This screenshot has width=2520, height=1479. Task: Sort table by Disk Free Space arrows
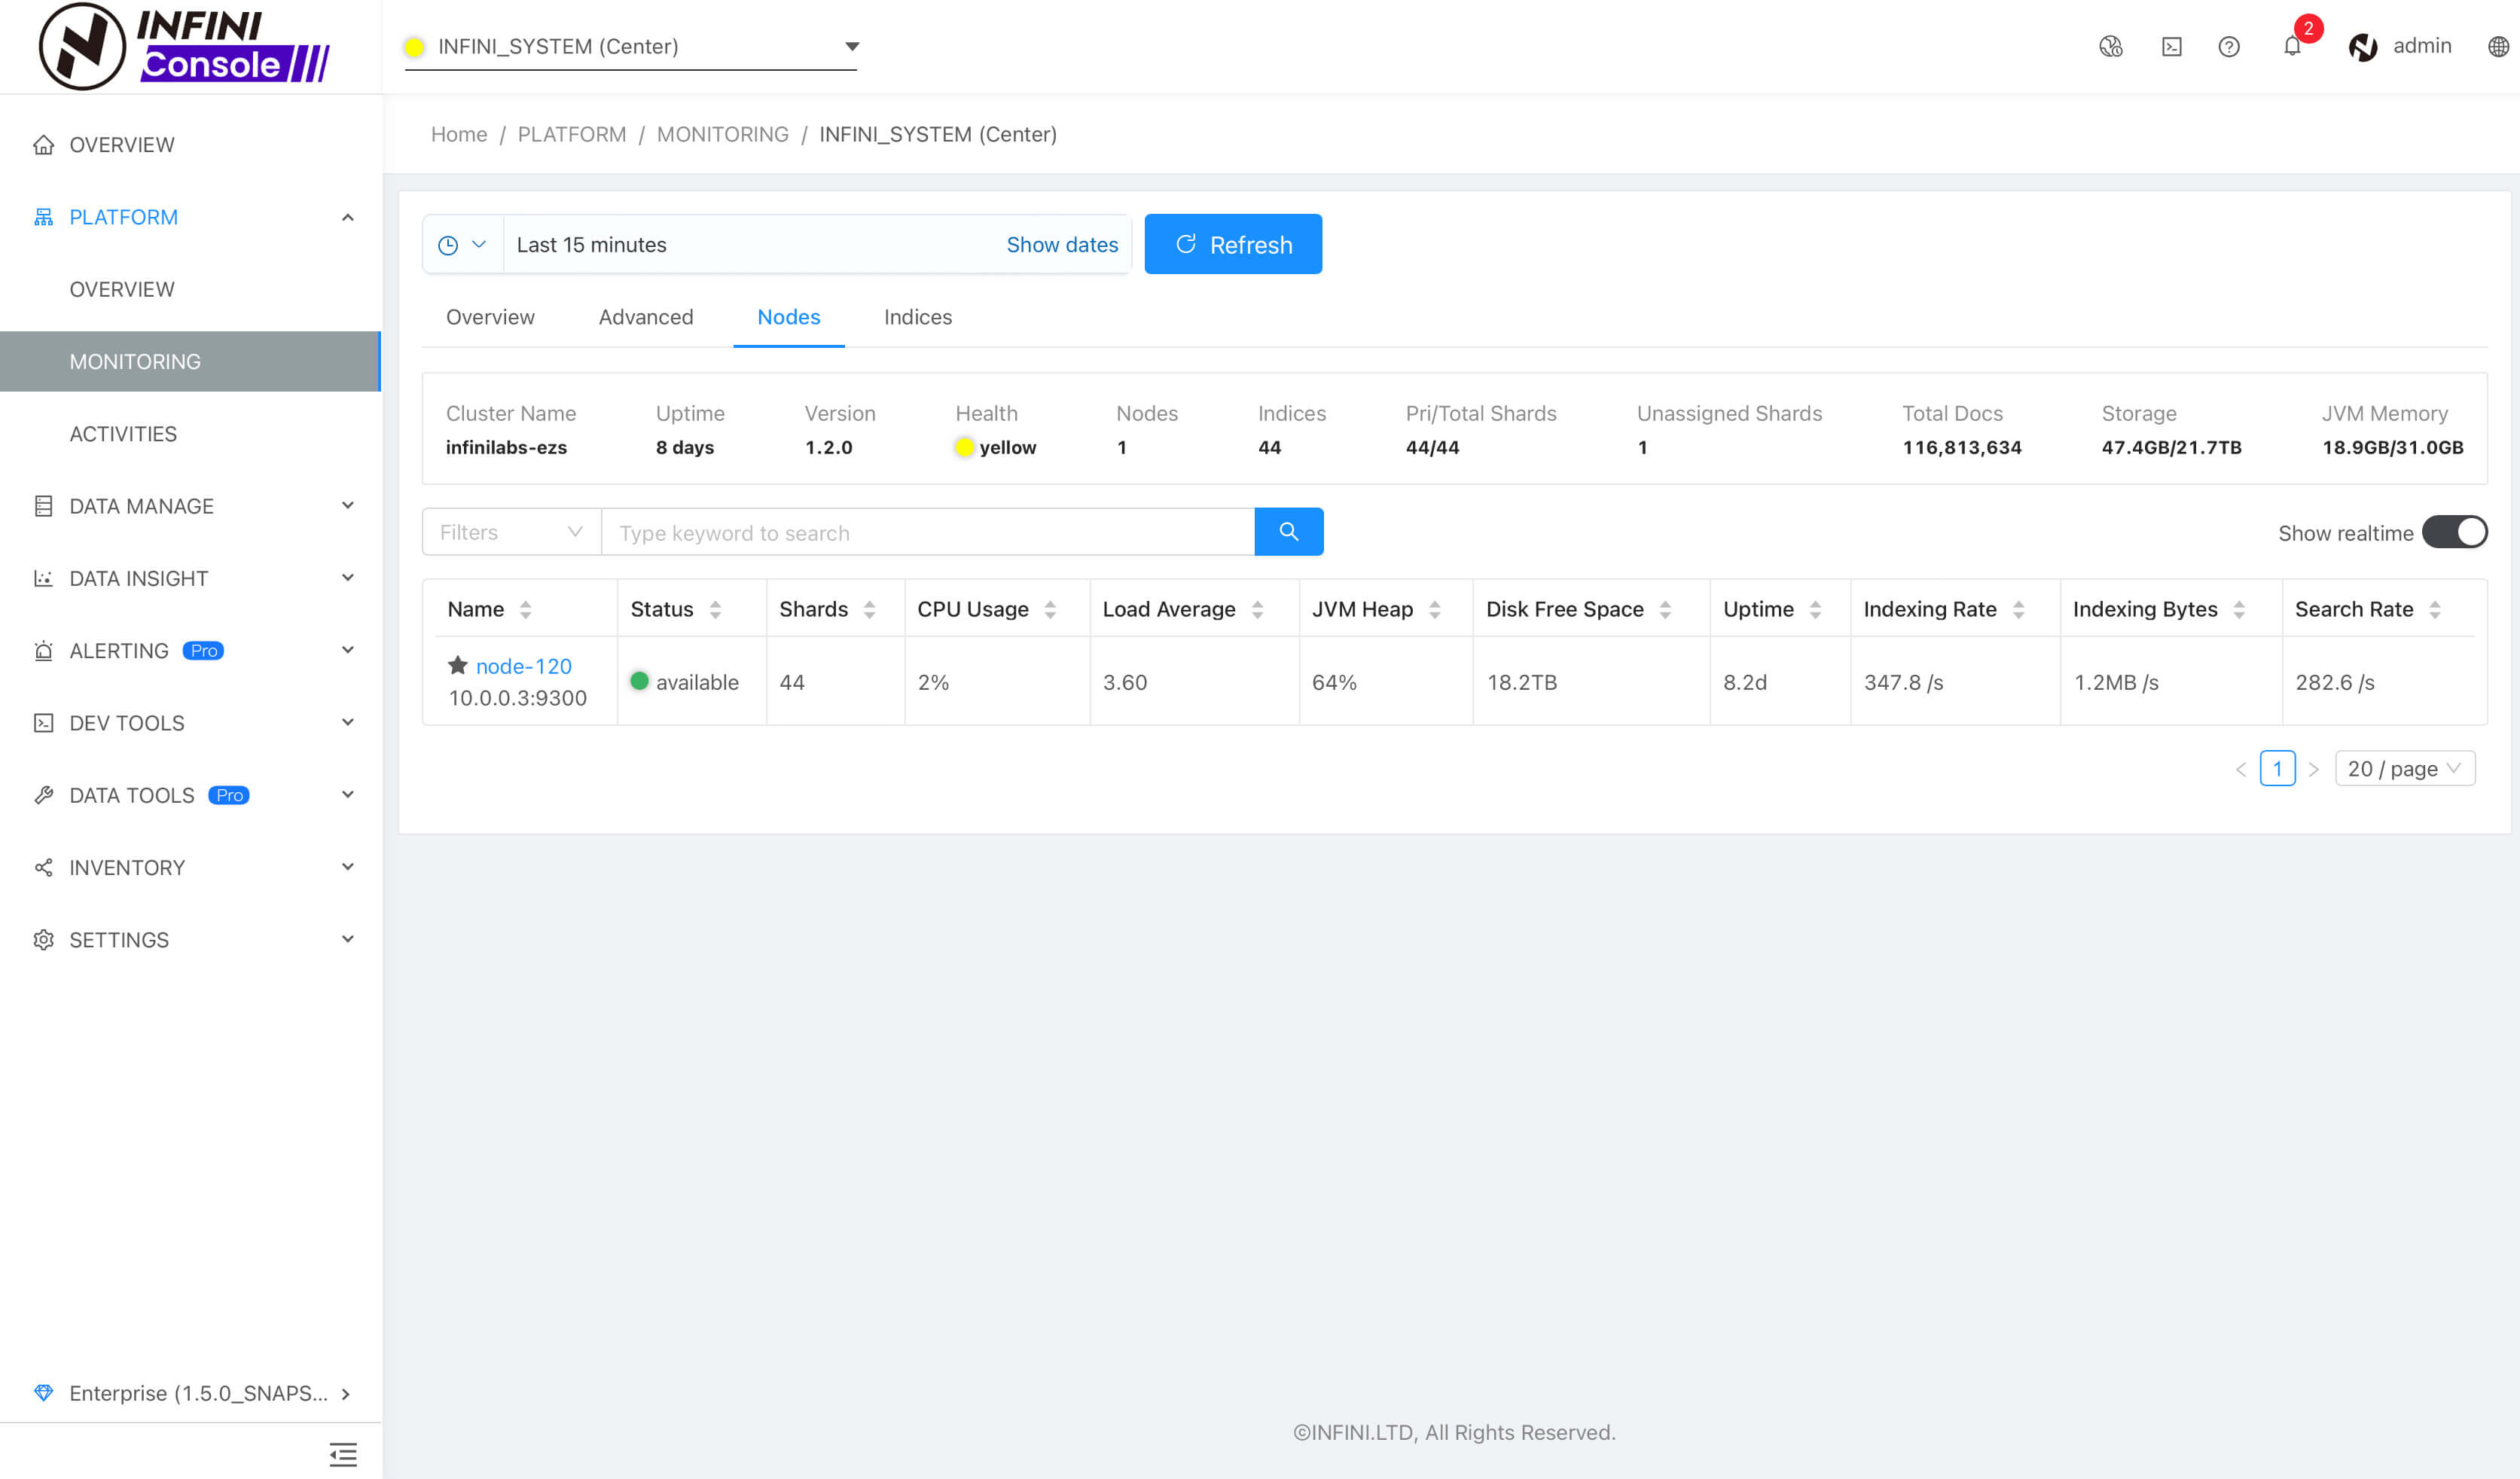click(x=1665, y=609)
